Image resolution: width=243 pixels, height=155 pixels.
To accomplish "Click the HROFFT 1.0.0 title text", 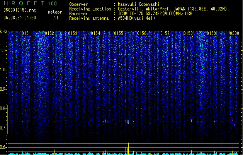I will point(31,3).
